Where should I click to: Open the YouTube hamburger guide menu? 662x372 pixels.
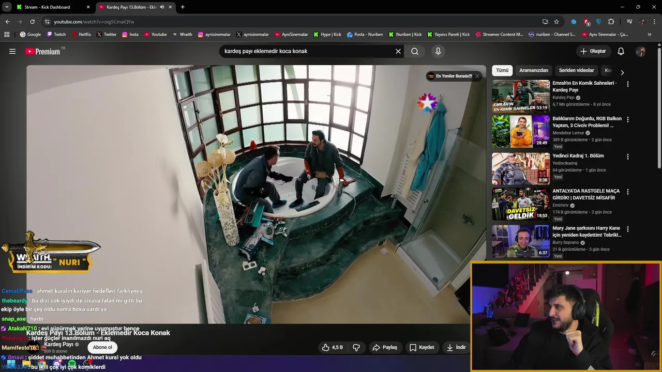pyautogui.click(x=12, y=51)
